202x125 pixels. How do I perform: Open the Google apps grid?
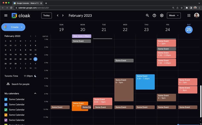tap(189, 15)
